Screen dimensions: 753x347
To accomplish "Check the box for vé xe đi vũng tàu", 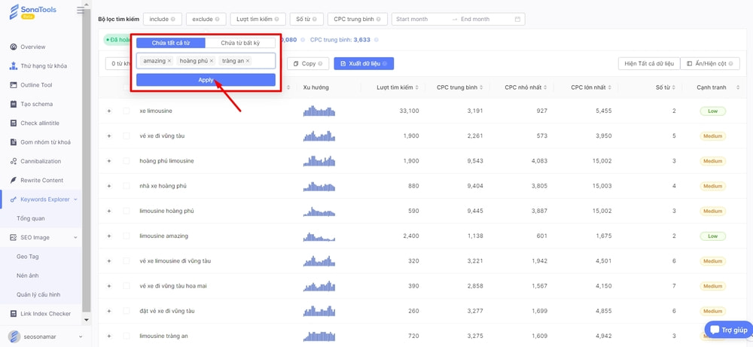I will pos(127,135).
